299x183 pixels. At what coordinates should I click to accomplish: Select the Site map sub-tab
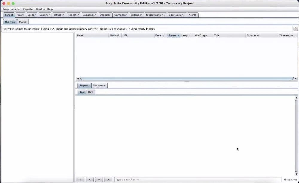(x=10, y=22)
